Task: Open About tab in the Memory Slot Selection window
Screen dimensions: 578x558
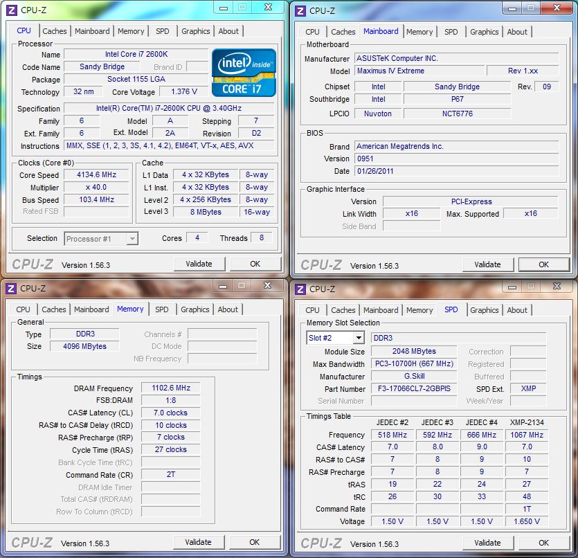Action: point(517,310)
